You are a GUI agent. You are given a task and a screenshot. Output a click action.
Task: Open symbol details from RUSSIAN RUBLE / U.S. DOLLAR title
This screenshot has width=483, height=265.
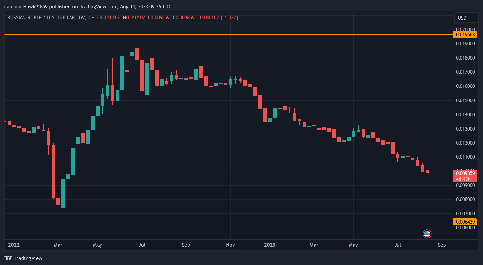coord(42,18)
